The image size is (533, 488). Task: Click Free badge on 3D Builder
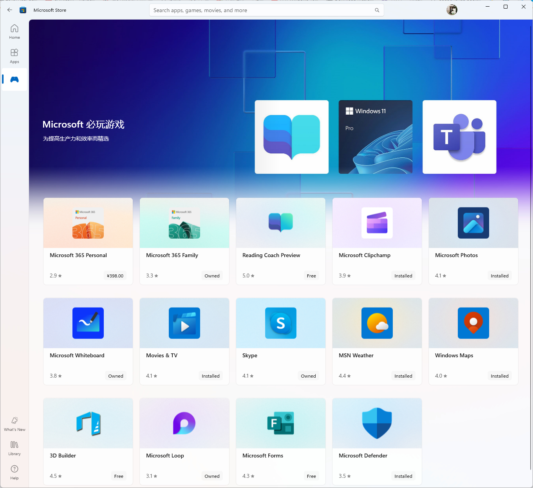tap(119, 476)
